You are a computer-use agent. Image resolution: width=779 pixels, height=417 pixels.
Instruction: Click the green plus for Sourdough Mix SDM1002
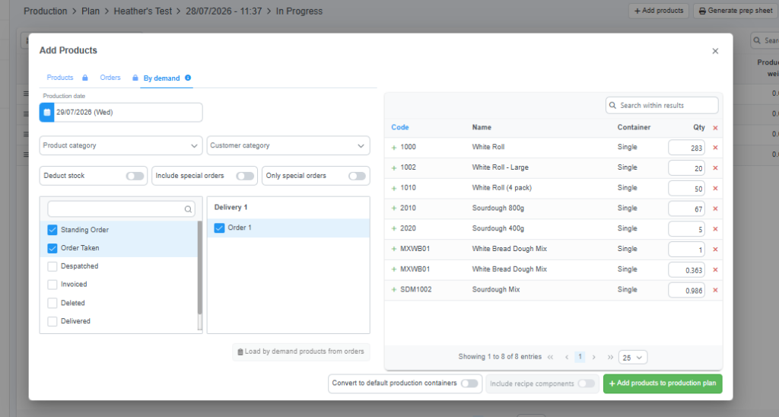(394, 290)
